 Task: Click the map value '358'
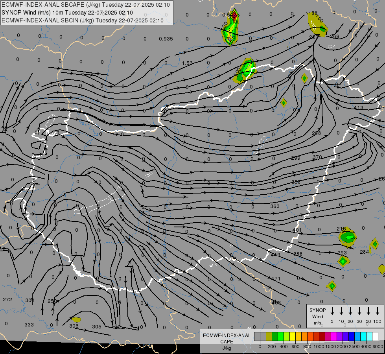(296, 182)
